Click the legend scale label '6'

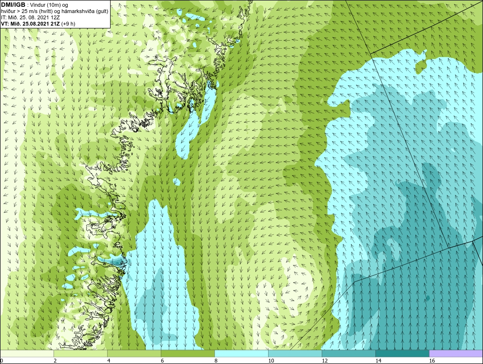click(162, 361)
